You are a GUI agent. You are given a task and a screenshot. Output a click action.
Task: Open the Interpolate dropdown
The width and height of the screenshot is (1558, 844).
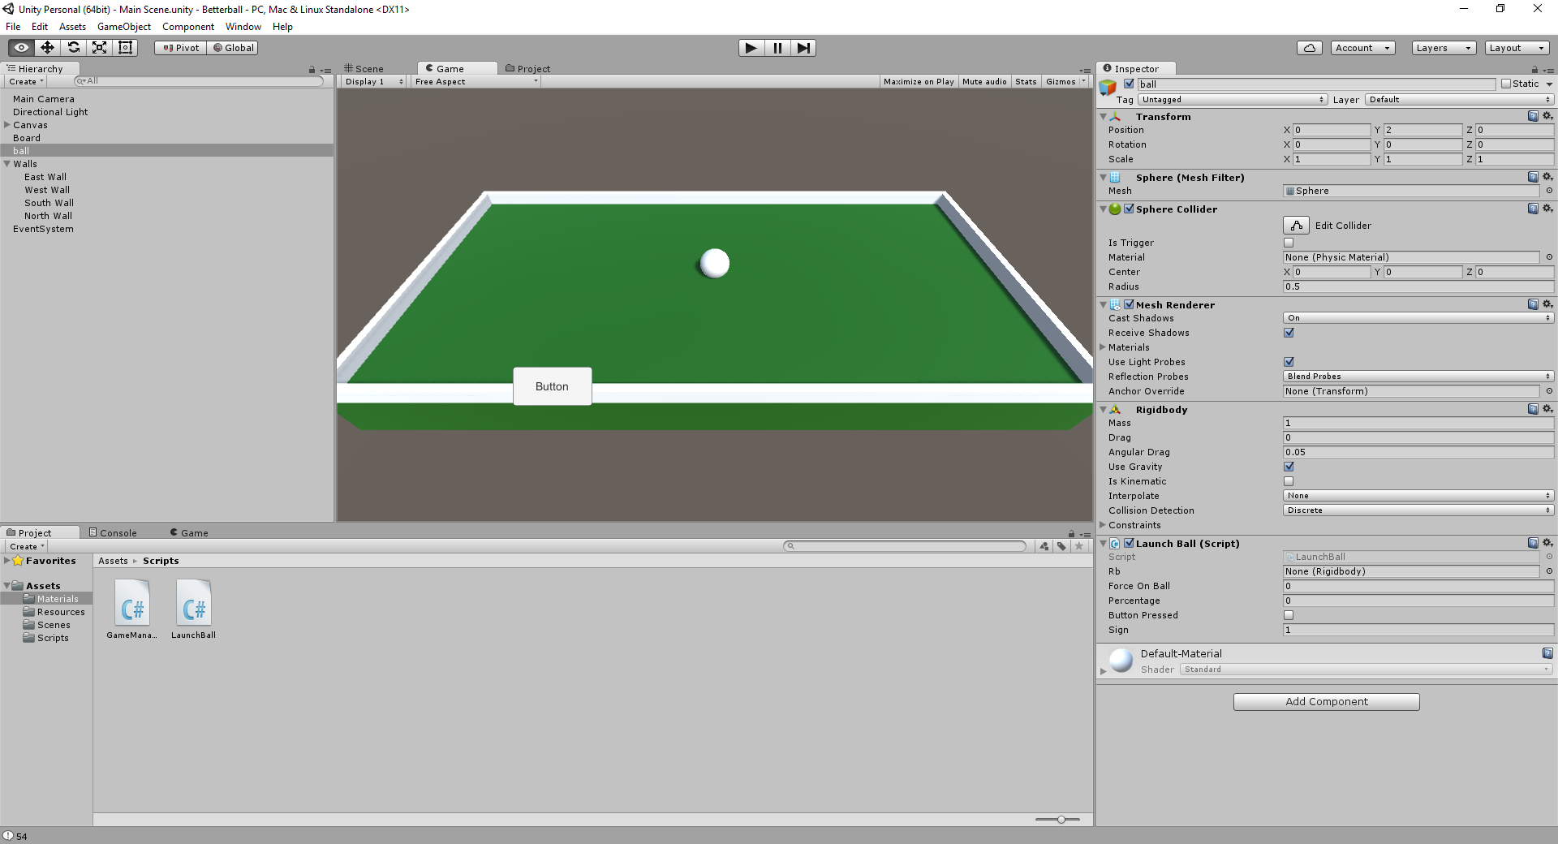pyautogui.click(x=1418, y=496)
